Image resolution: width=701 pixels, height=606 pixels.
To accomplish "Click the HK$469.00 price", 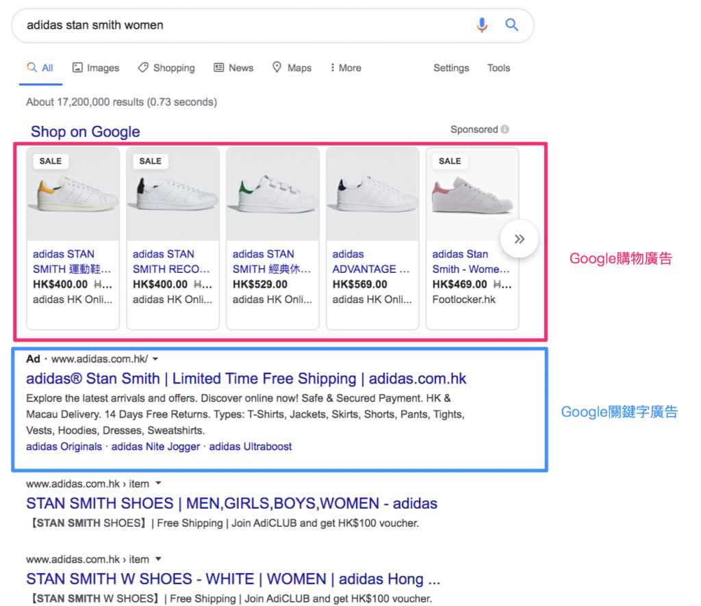I will pyautogui.click(x=459, y=285).
